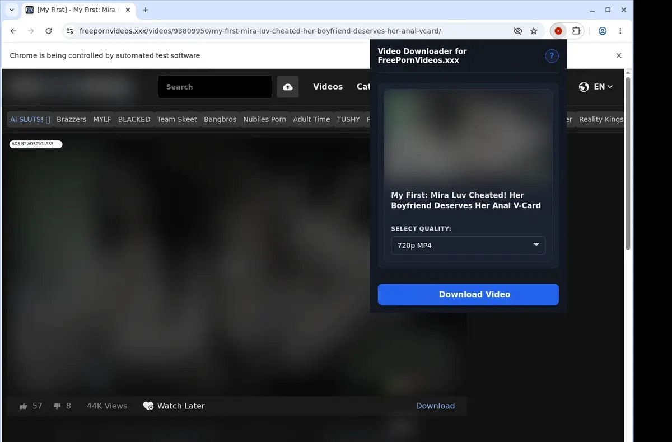Click the ADS BY ADSPYGLASS label
672x442 pixels.
tap(35, 144)
